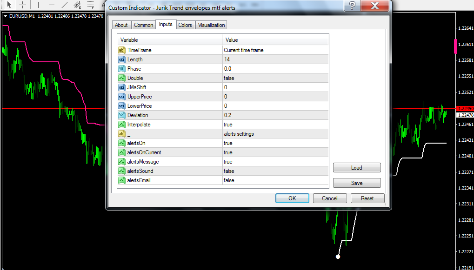Click the bool icon beside alertsSound
This screenshot has height=270, width=474.
[x=122, y=171]
